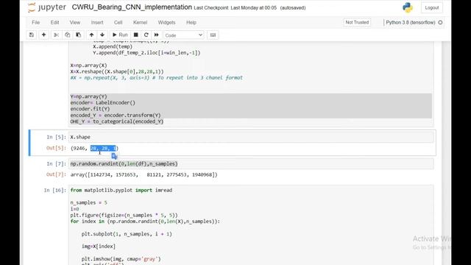Open the Widgets menu
Screen dimensions: 471x265
click(166, 23)
